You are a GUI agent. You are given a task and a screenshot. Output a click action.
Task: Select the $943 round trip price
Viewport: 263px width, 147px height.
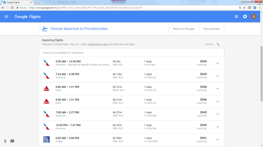click(203, 74)
